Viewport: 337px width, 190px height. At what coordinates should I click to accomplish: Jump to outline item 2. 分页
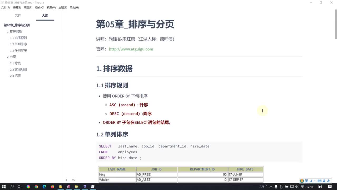pos(12,57)
